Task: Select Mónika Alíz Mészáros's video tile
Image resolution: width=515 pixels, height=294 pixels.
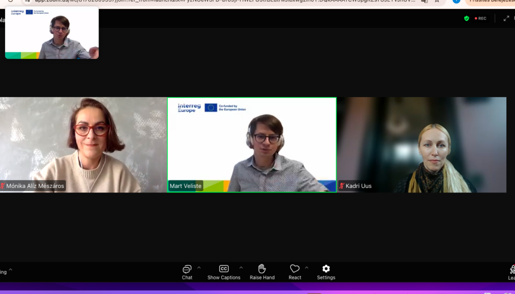Action: 83,145
